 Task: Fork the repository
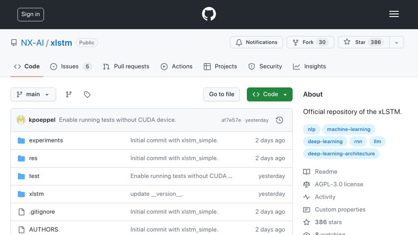(x=310, y=42)
